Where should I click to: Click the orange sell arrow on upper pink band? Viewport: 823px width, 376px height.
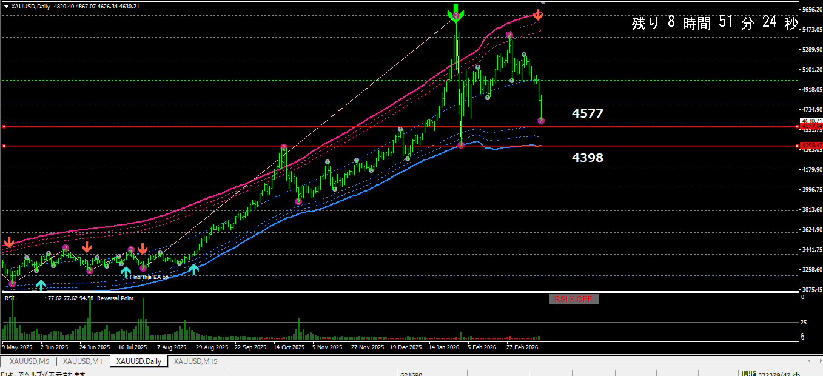point(537,14)
